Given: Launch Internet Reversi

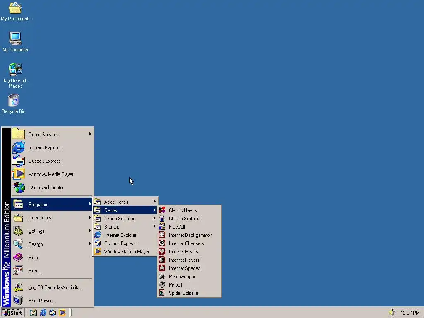Looking at the screenshot, I should pos(189,260).
